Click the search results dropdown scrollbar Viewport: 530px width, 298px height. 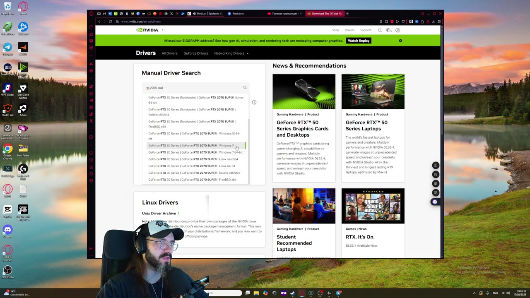(x=248, y=151)
